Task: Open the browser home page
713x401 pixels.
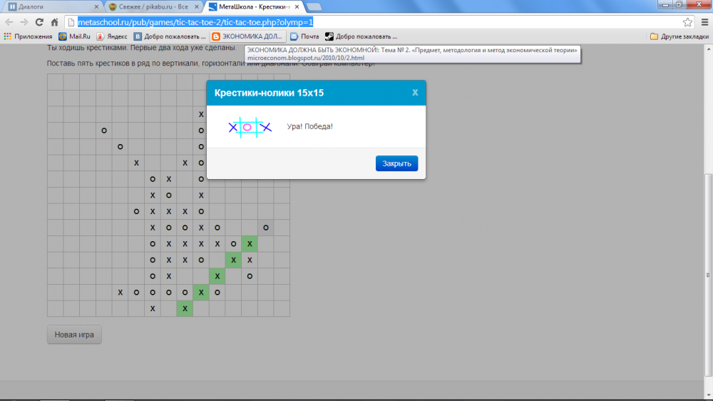Action: [55, 22]
